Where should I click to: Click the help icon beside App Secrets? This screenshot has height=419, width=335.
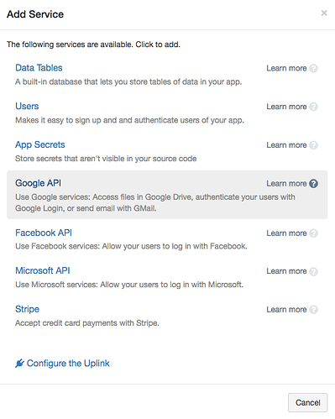pos(314,145)
